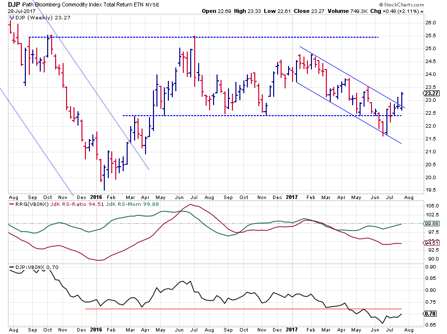
Task: Click the upper dashed blue resistance line
Action: point(204,37)
